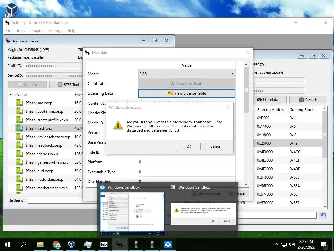The height and width of the screenshot is (251, 334).
Task: Select the row with address 0x25000
Action: click(287, 143)
